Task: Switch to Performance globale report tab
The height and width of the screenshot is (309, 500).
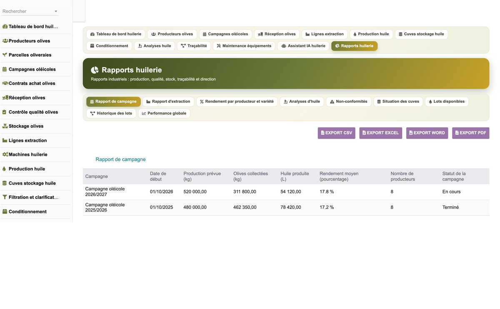Action: pyautogui.click(x=164, y=113)
